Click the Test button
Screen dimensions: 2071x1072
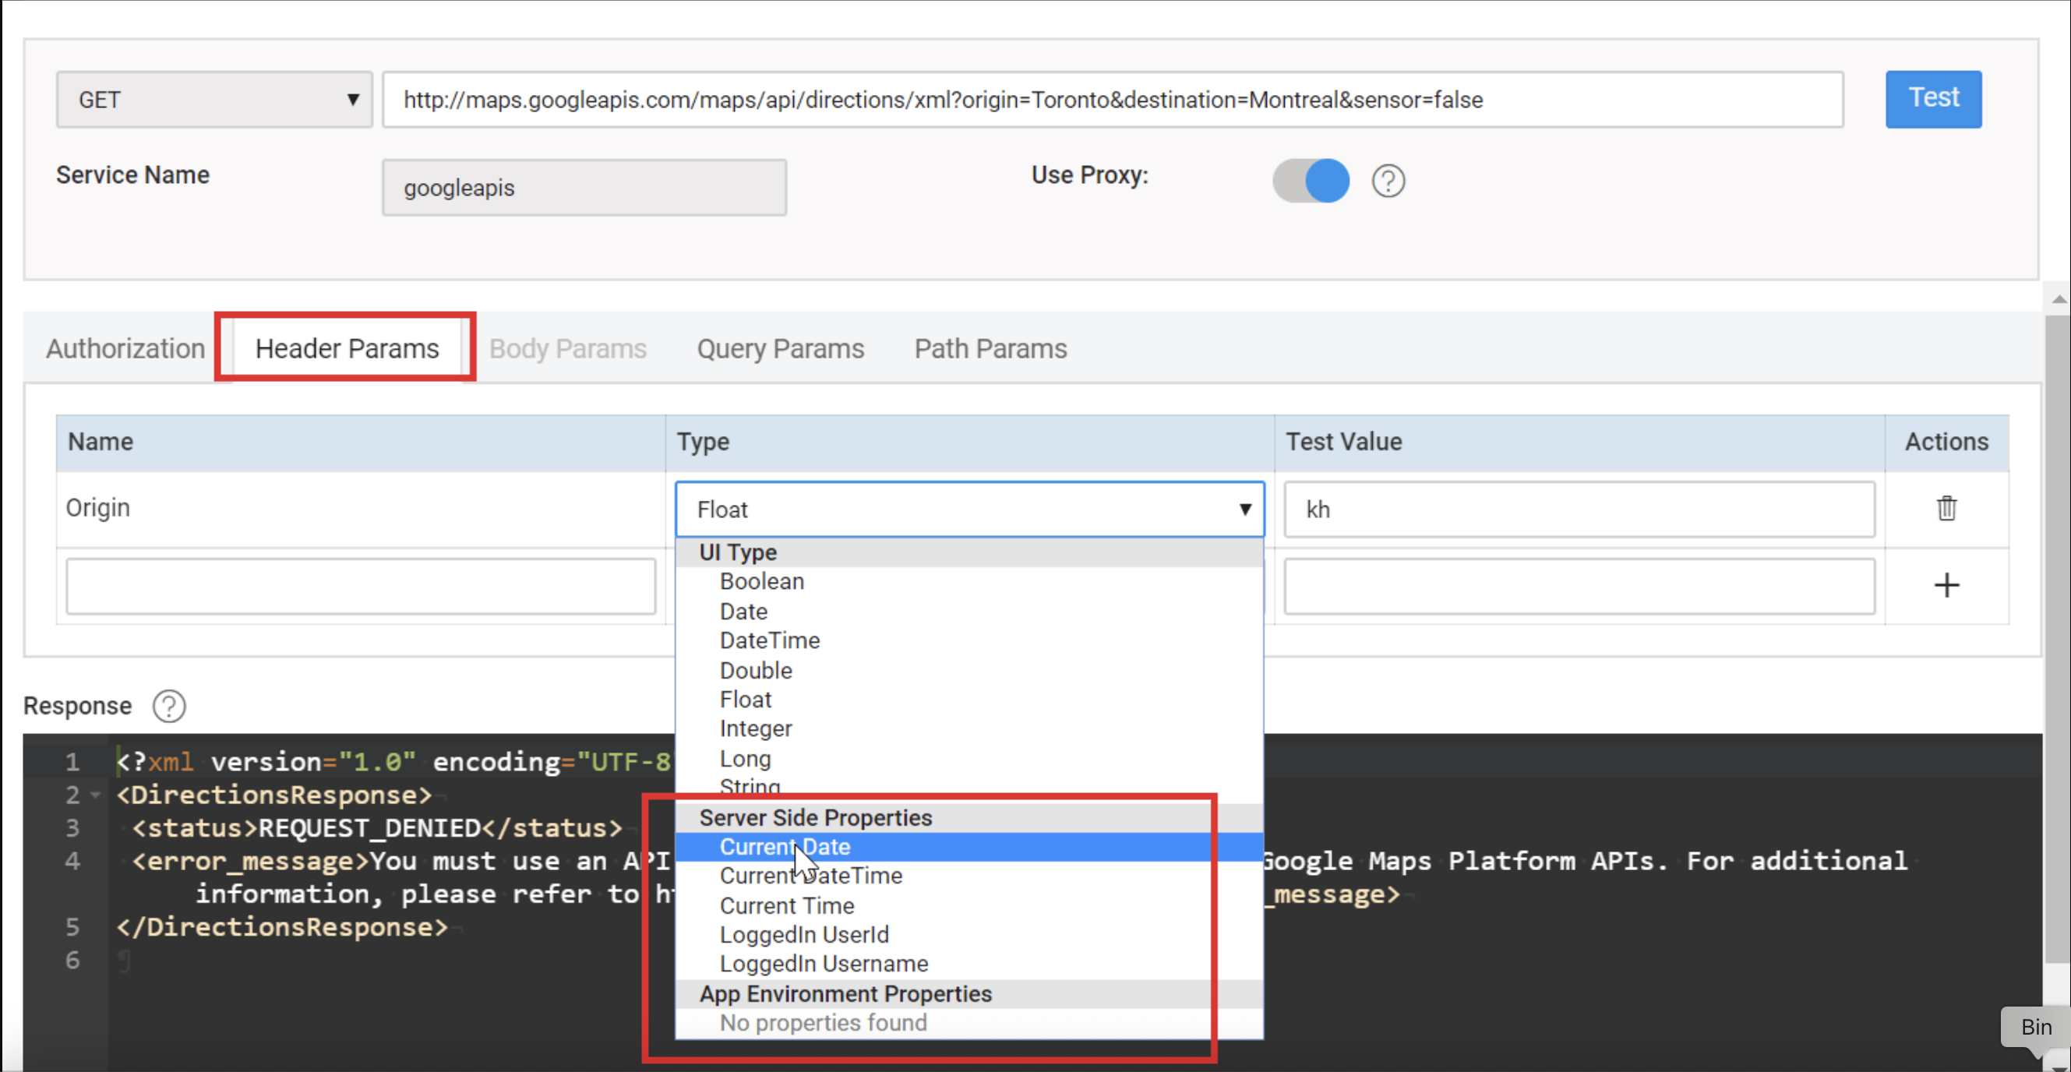pos(1933,99)
